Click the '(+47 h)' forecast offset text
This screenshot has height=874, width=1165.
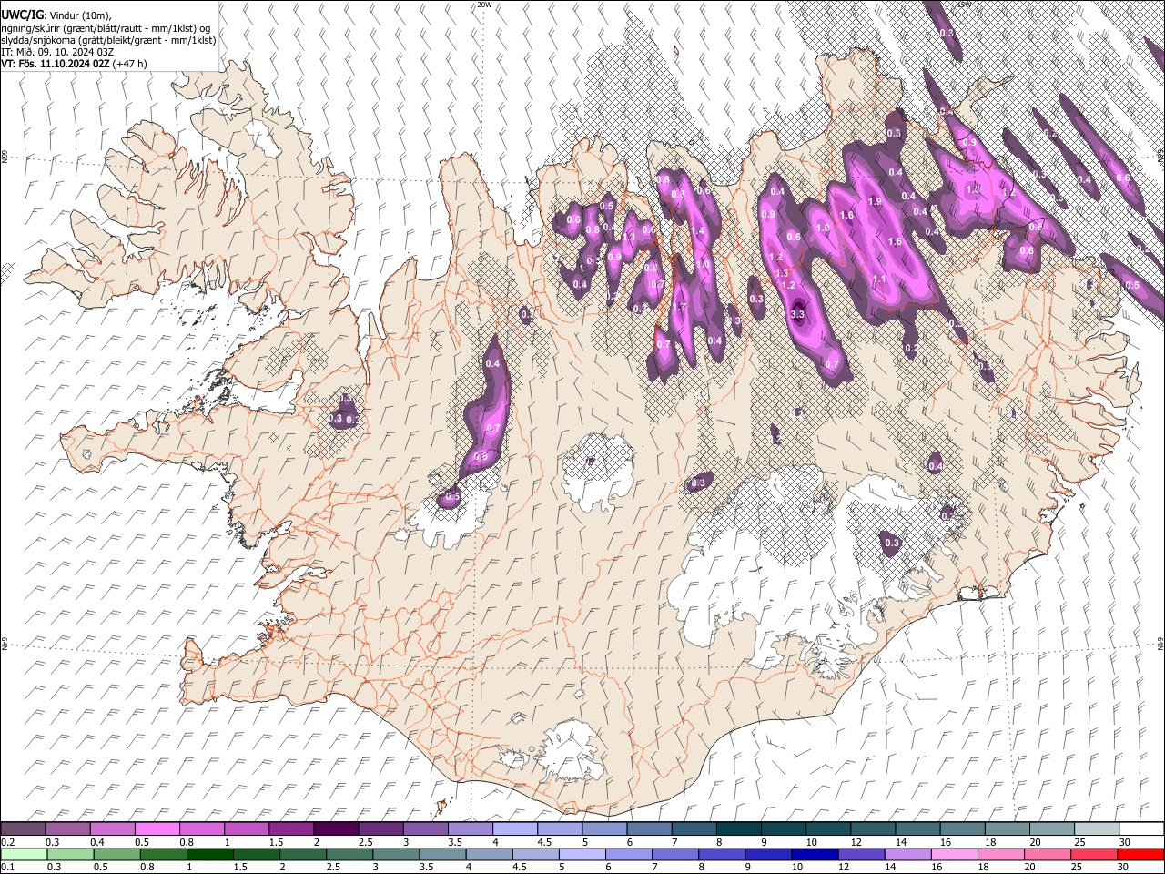coord(130,65)
